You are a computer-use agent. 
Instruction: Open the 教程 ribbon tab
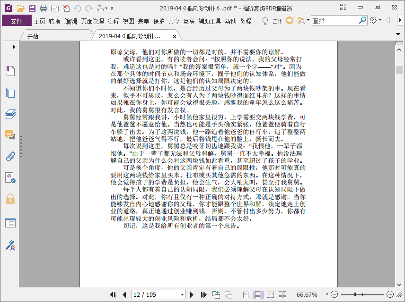(246, 21)
